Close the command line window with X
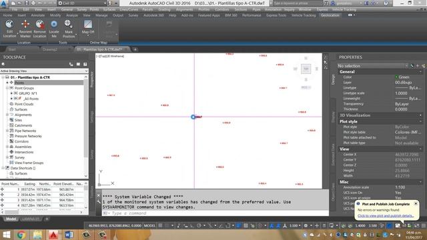Viewport: 427px width, 240px height. [99, 195]
